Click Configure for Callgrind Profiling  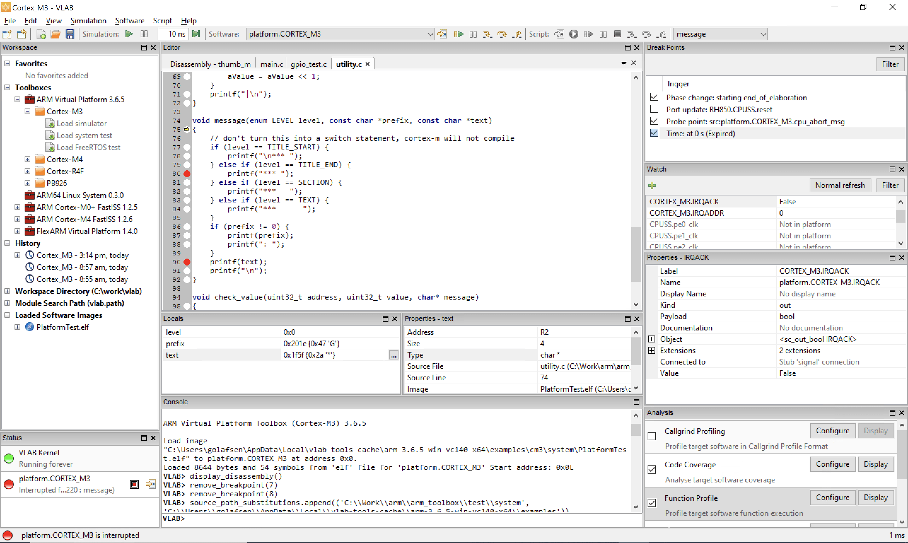tap(832, 431)
